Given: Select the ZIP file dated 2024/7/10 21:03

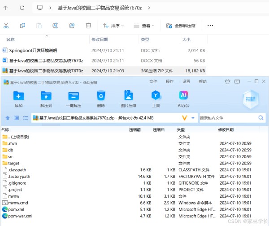Looking at the screenshot, I should (x=104, y=71).
